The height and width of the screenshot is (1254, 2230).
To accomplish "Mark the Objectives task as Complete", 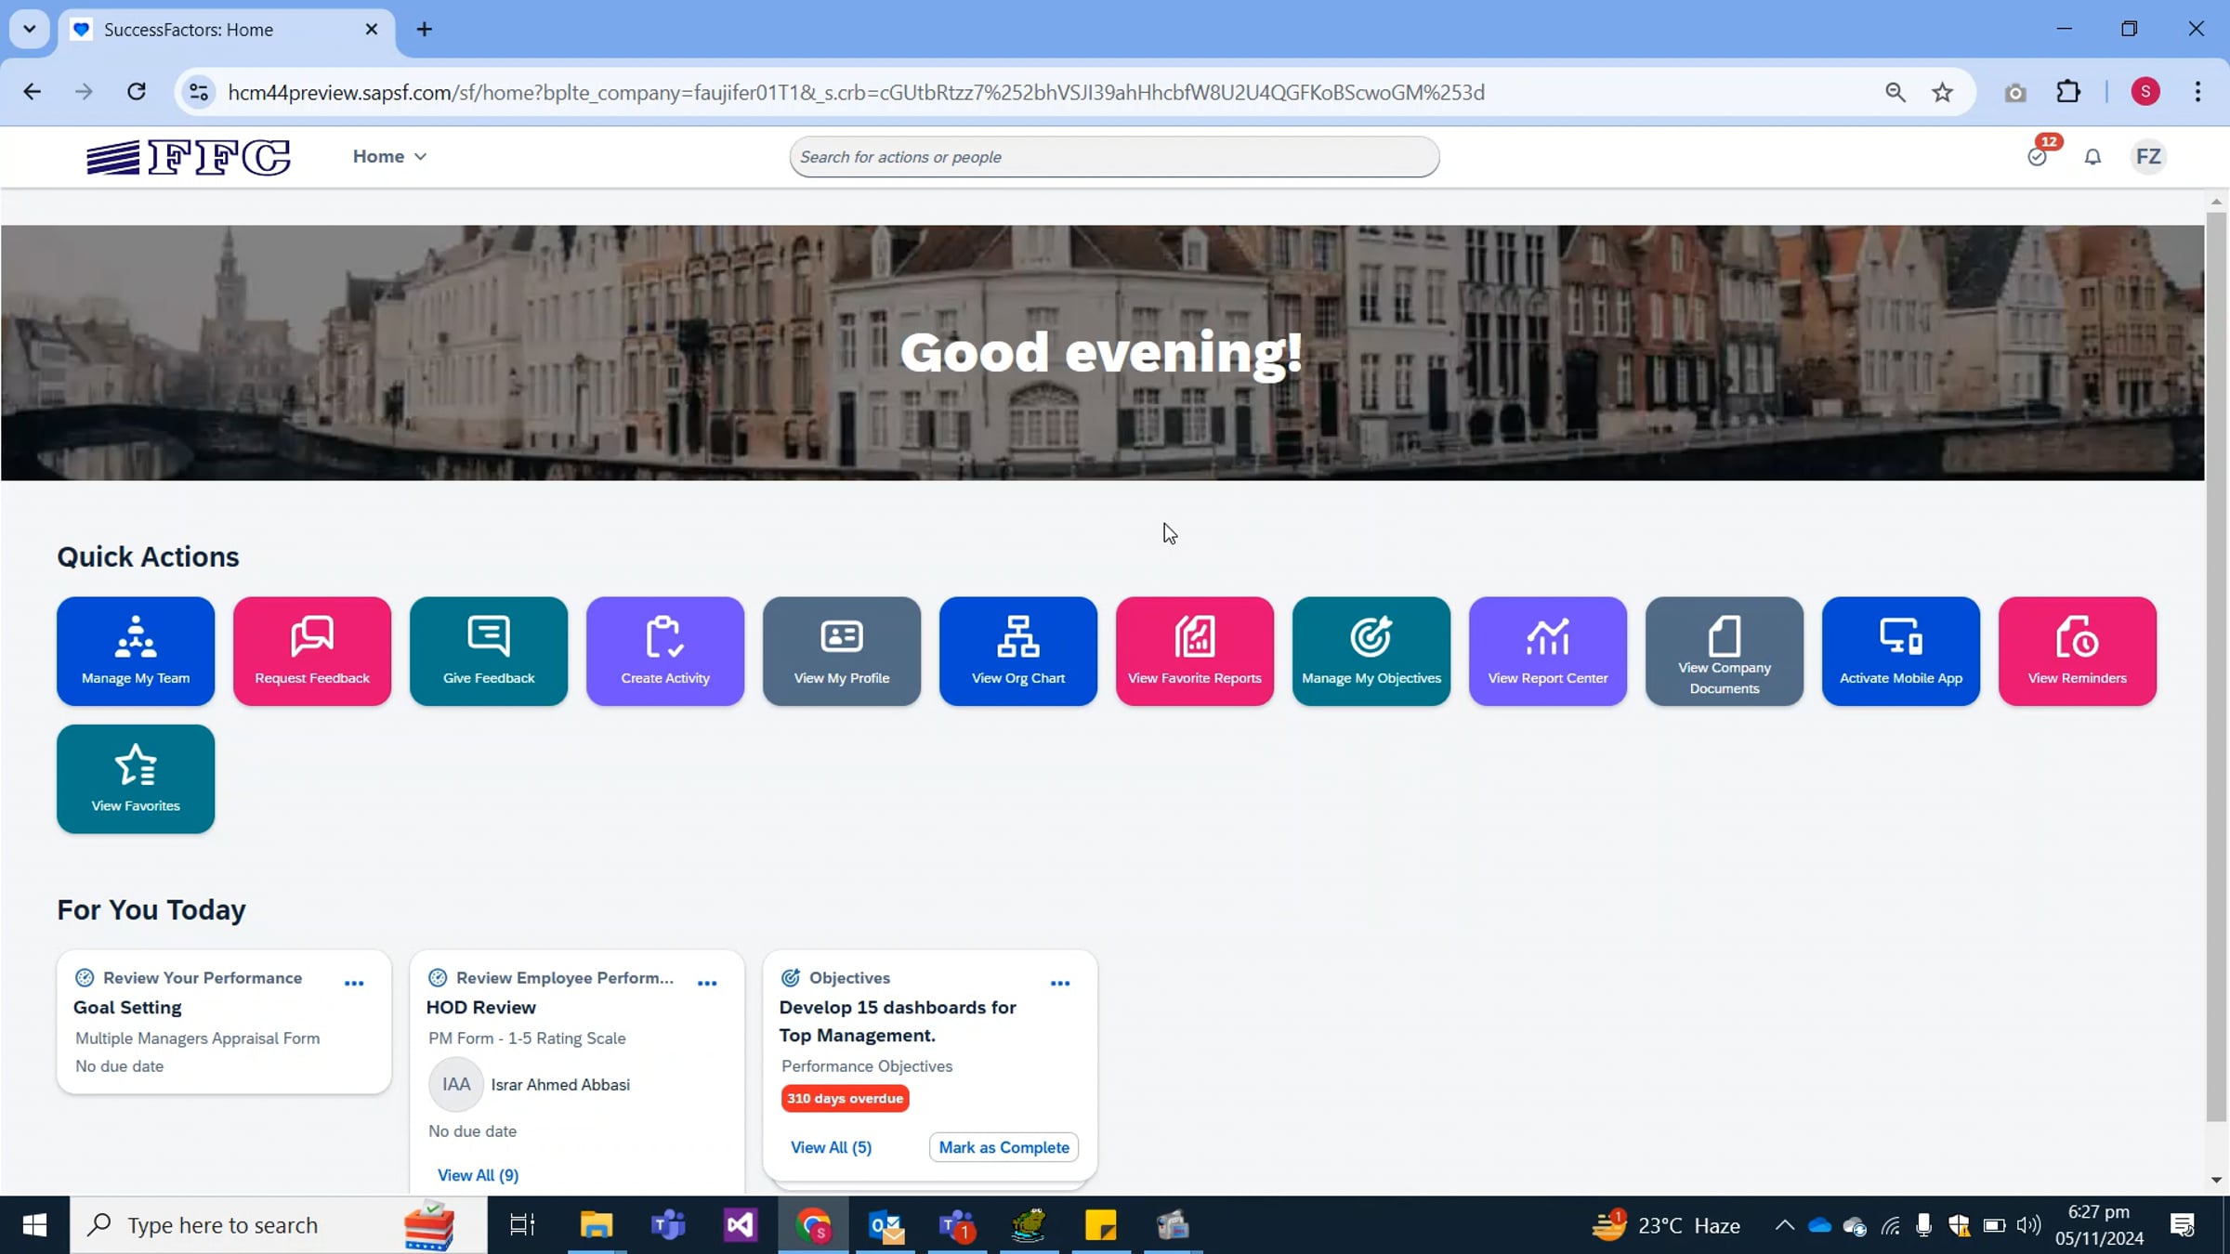I will (1003, 1147).
